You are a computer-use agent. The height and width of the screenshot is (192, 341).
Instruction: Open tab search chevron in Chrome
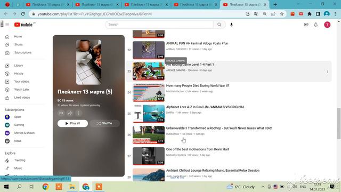[298, 4]
